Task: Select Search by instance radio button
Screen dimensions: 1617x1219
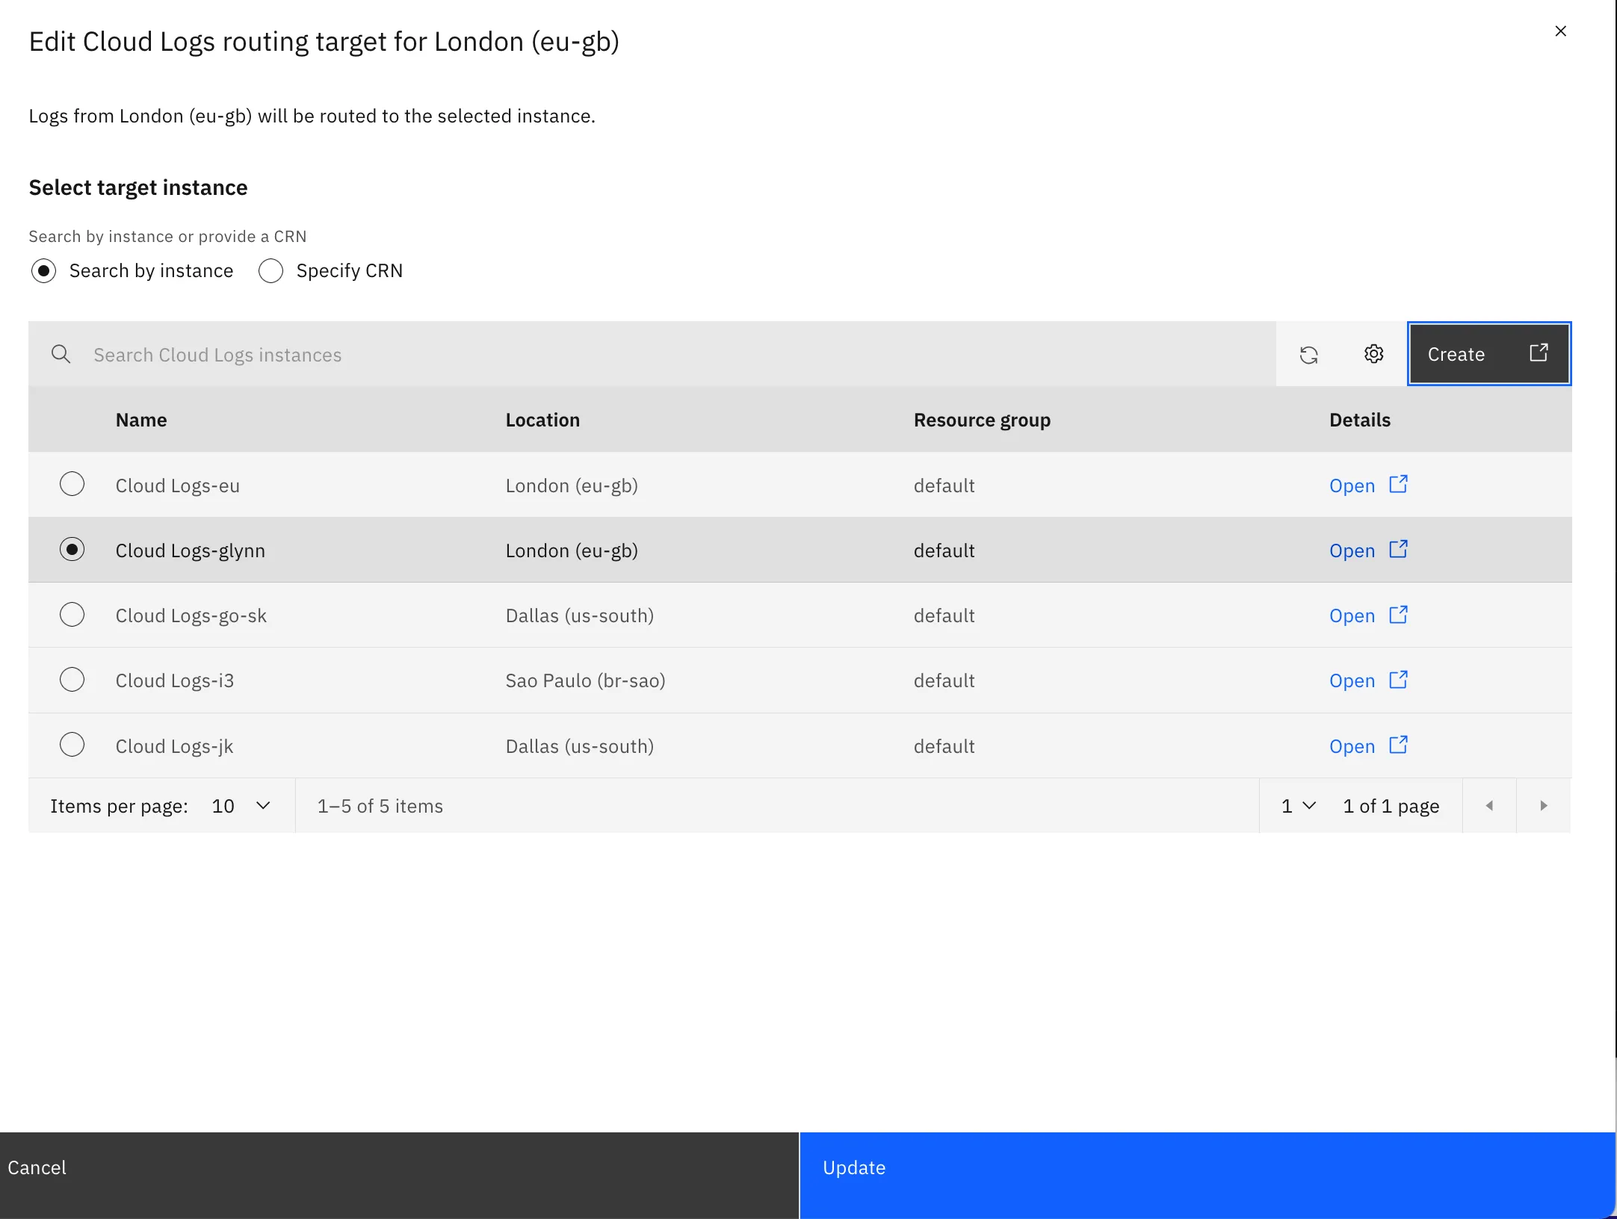Action: coord(44,270)
